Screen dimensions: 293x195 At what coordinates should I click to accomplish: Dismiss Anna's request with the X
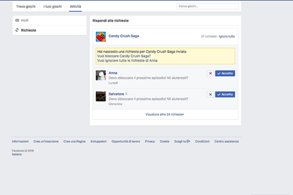(210, 73)
